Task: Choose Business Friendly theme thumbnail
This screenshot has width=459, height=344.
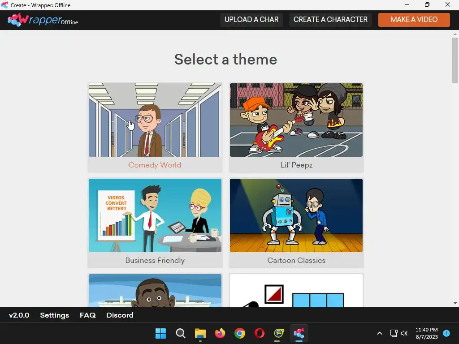Action: pos(155,215)
